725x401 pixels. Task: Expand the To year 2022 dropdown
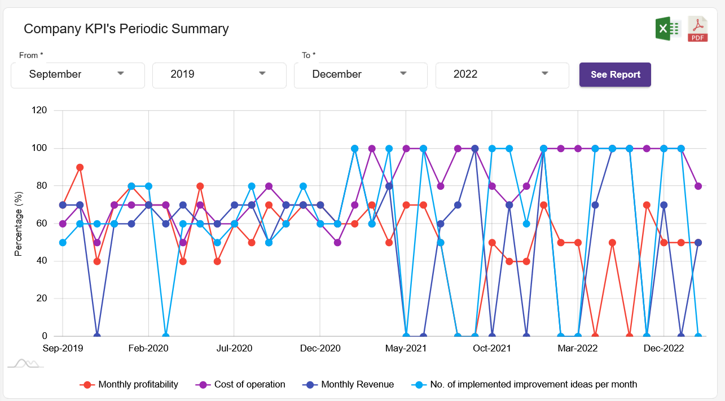point(502,75)
